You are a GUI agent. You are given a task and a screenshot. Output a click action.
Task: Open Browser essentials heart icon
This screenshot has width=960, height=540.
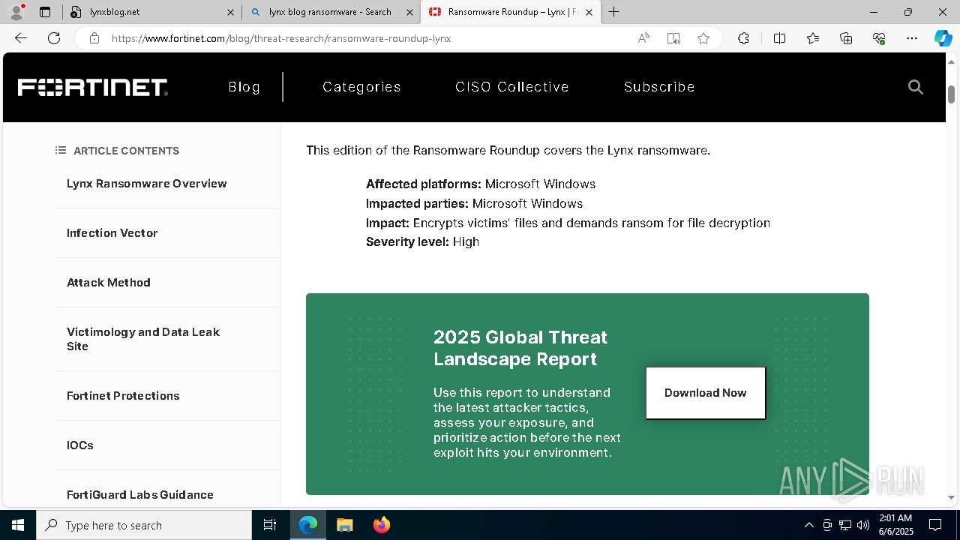879,38
